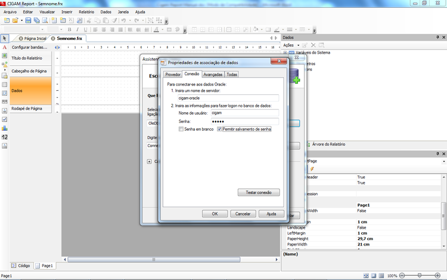Screen dimensions: 447x280
Task: Select the Chart object tool
Action: click(x=5, y=128)
